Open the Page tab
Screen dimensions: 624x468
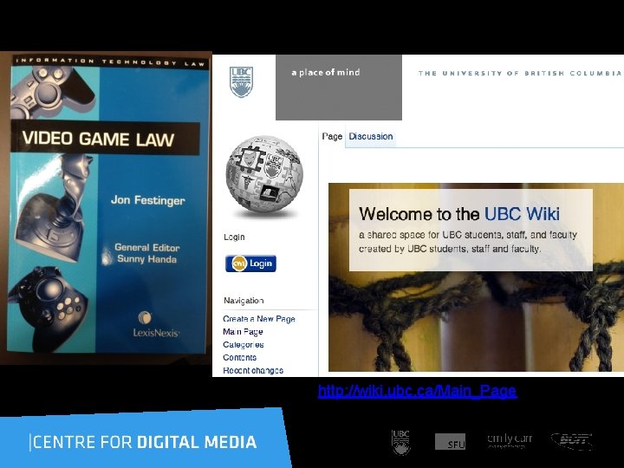pyautogui.click(x=332, y=137)
